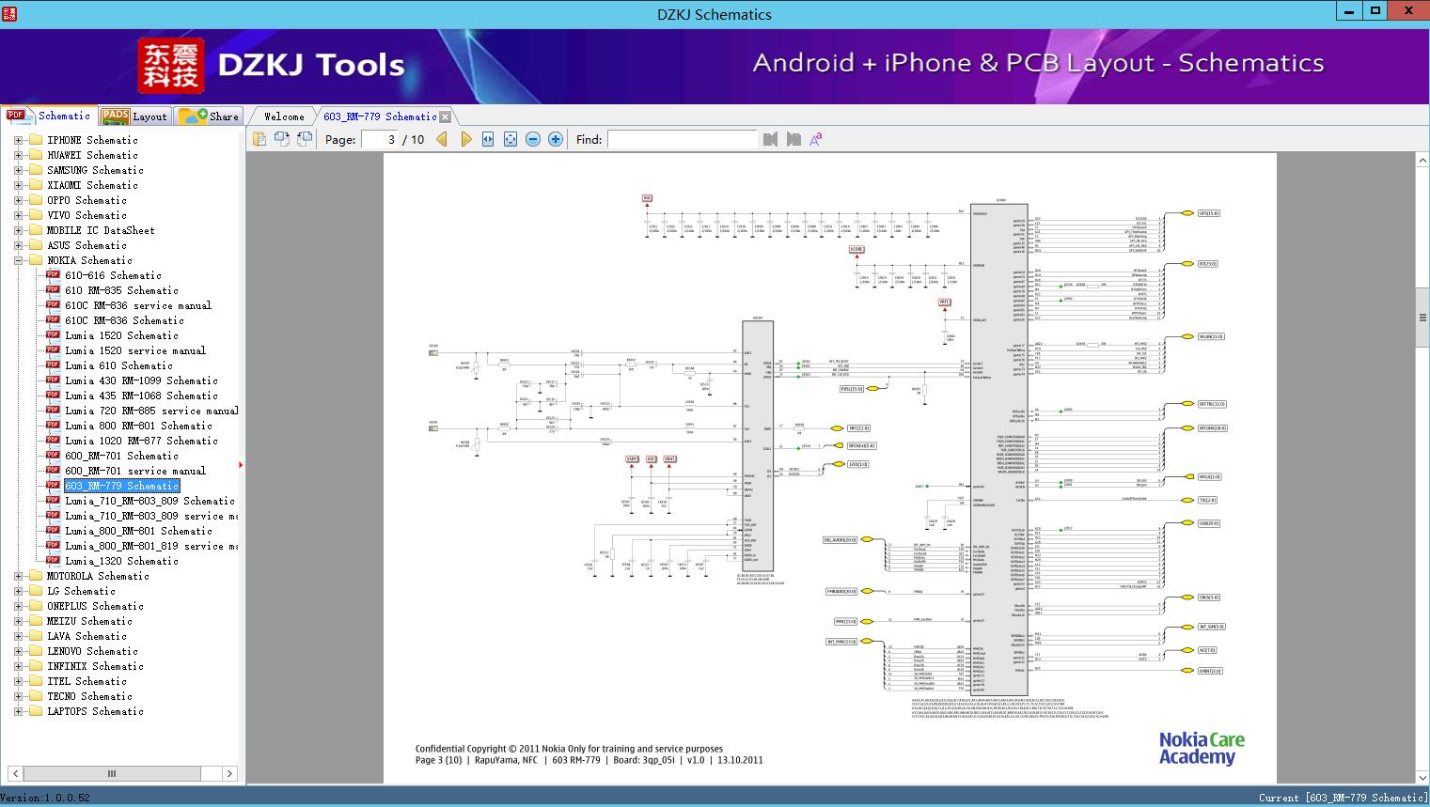
Task: Expand the MOBILE IC DataSheet folder
Action: [18, 230]
